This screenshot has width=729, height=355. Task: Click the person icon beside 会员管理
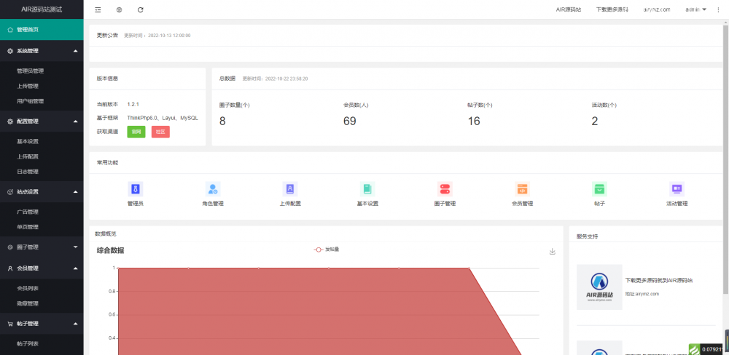[10, 268]
